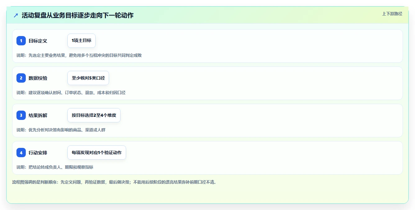Click the 结果拆解 step label

pyautogui.click(x=38, y=115)
